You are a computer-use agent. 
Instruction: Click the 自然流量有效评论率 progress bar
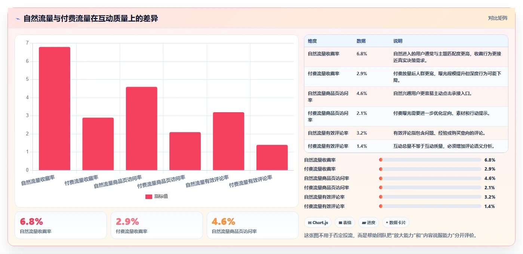pos(430,197)
